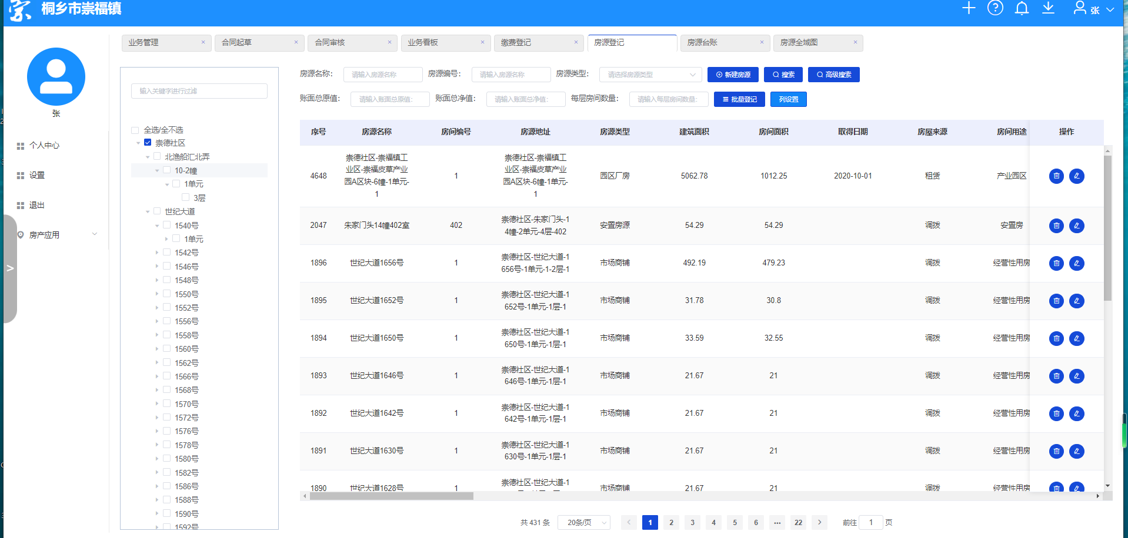Edit row 1893 with pencil icon
The image size is (1128, 538).
pyautogui.click(x=1077, y=376)
